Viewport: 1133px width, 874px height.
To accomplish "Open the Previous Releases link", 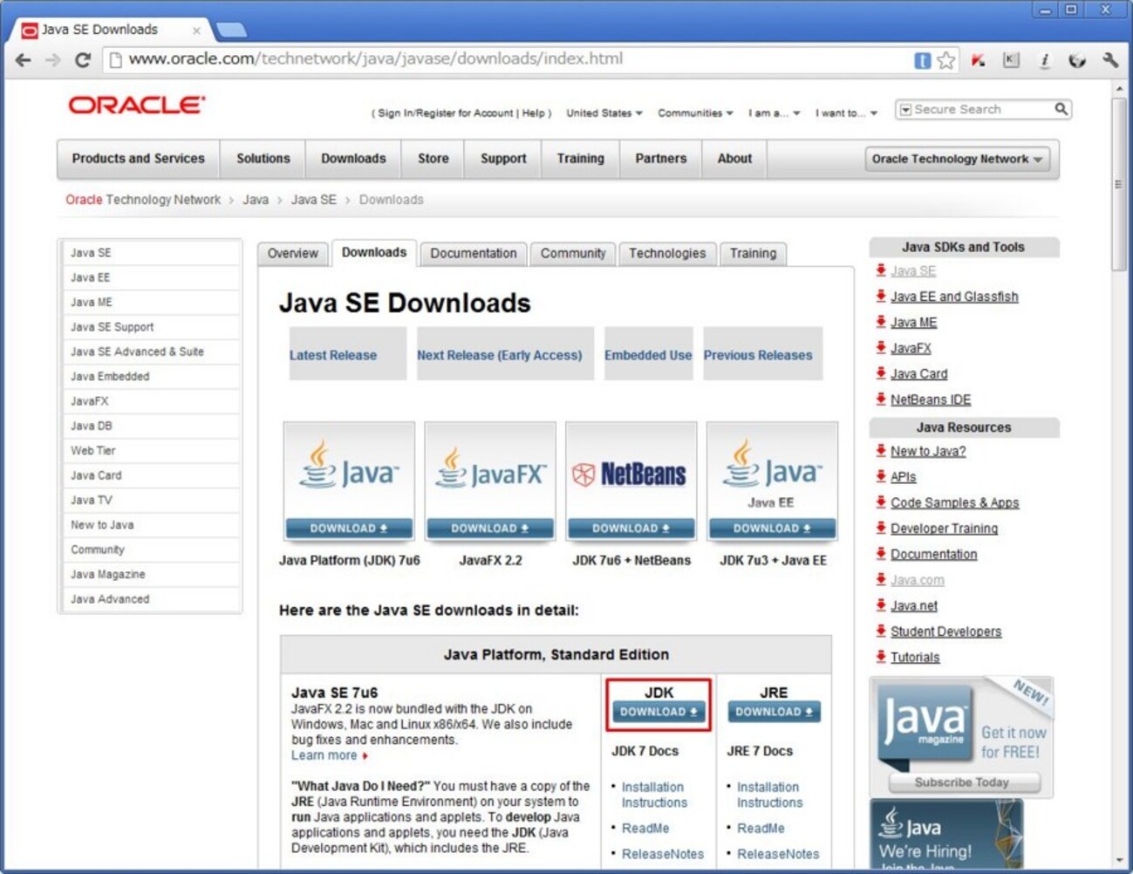I will click(758, 355).
